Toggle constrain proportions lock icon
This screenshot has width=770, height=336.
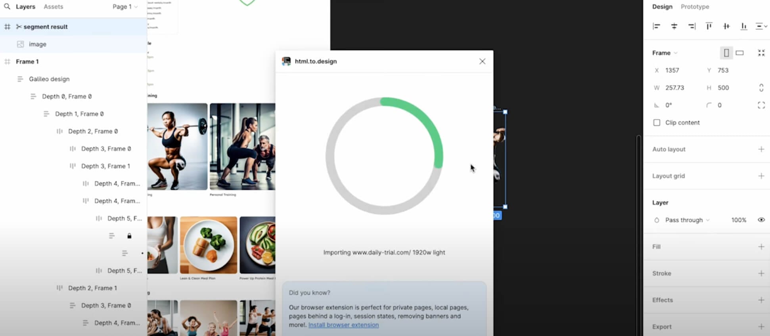(761, 88)
